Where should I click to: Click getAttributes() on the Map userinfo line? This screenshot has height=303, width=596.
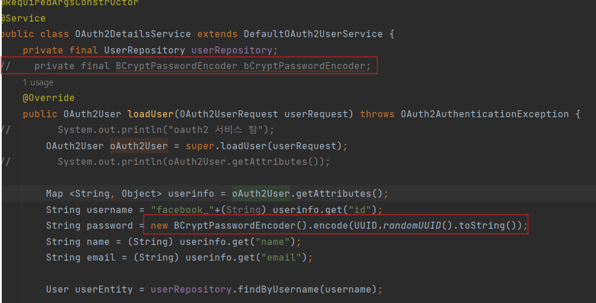point(339,194)
